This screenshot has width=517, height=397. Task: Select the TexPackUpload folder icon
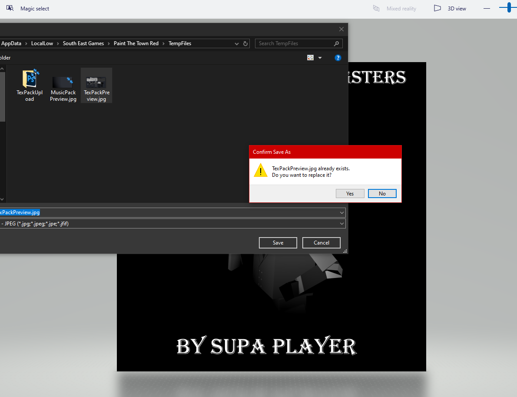click(x=30, y=79)
